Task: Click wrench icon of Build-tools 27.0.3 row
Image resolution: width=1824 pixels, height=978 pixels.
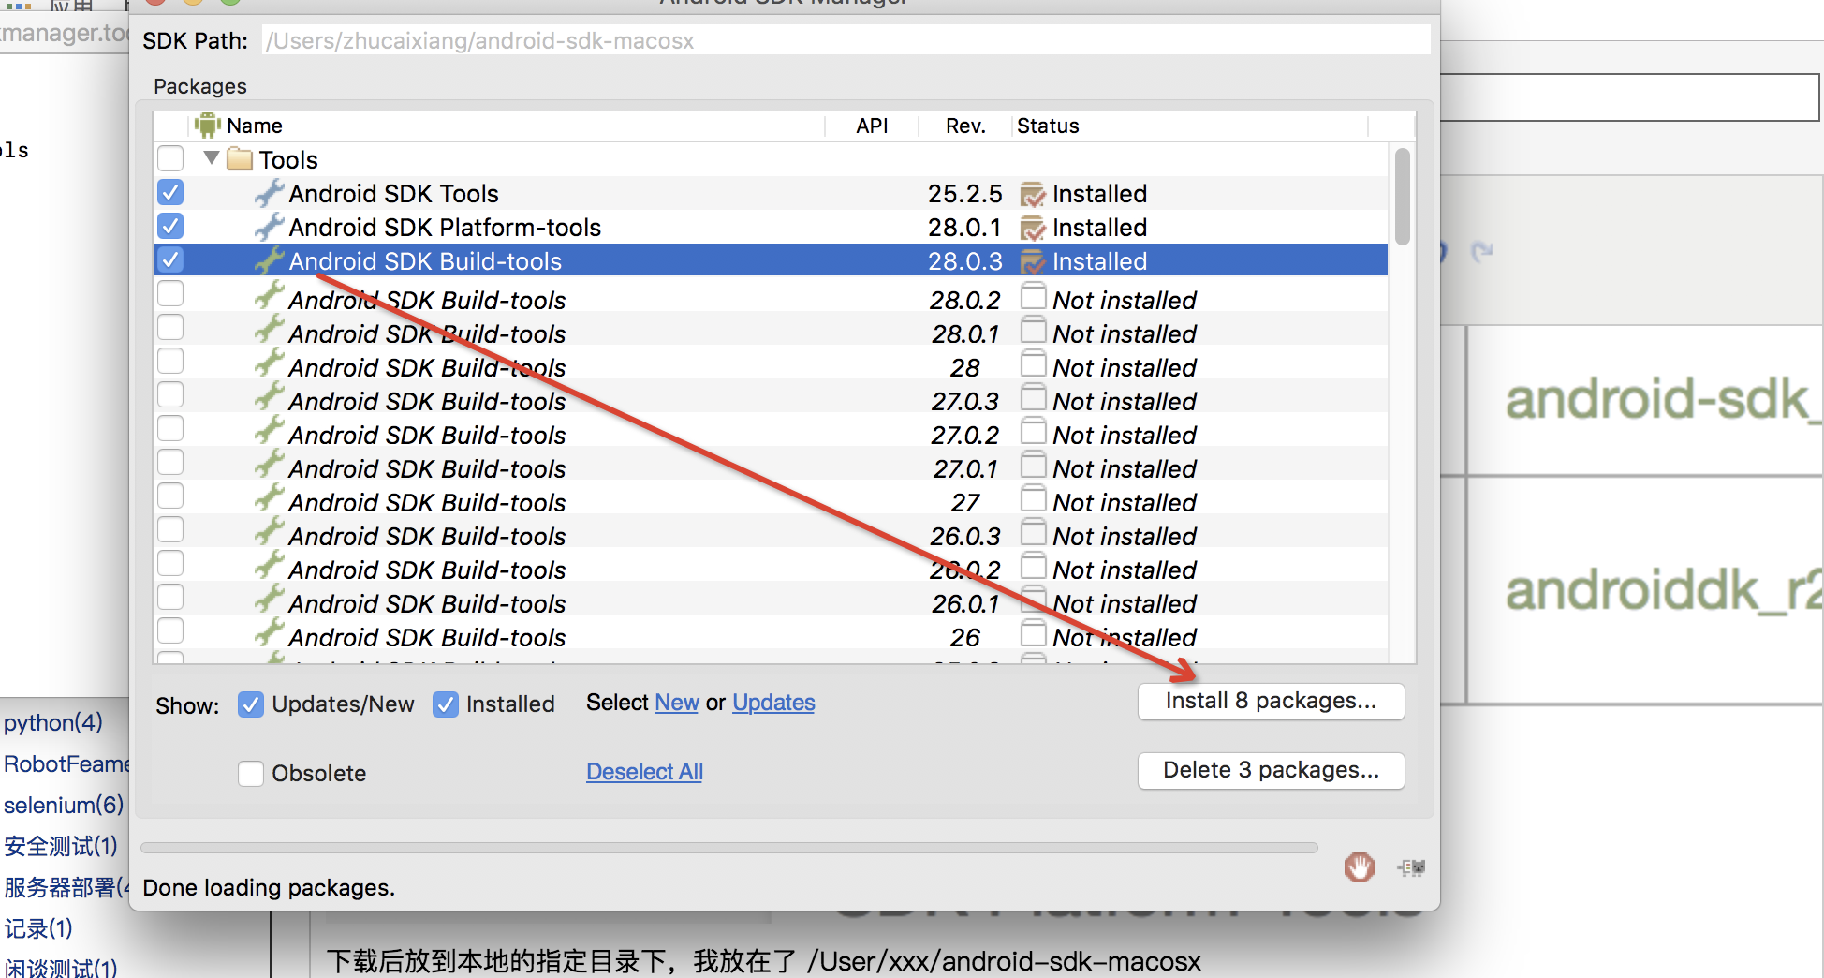Action: click(269, 397)
